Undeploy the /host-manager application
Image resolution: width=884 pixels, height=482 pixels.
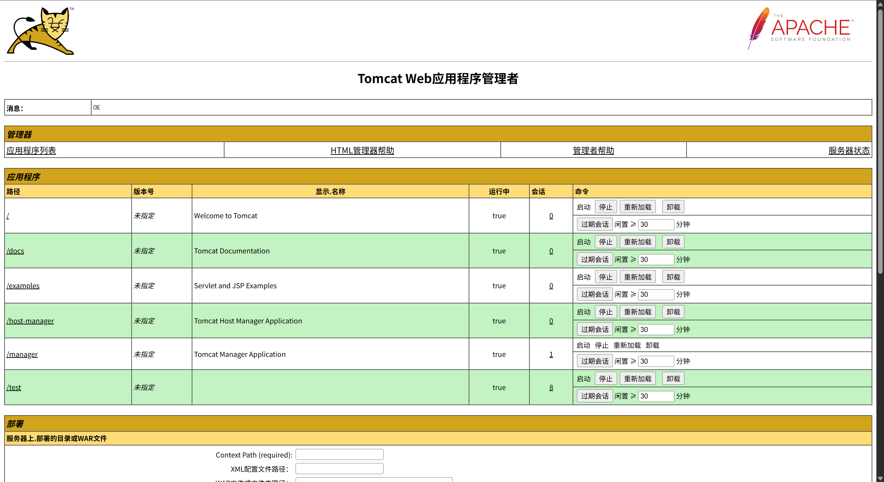coord(673,312)
